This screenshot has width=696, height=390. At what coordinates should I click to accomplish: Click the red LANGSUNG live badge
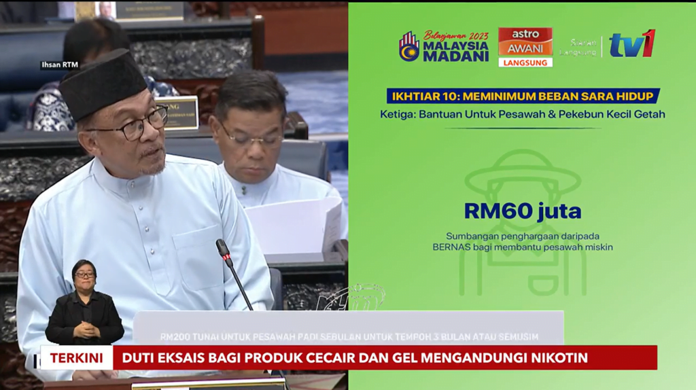pyautogui.click(x=525, y=63)
